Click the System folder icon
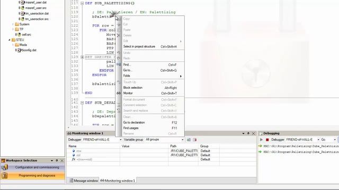The image size is (339, 190). click(17, 24)
